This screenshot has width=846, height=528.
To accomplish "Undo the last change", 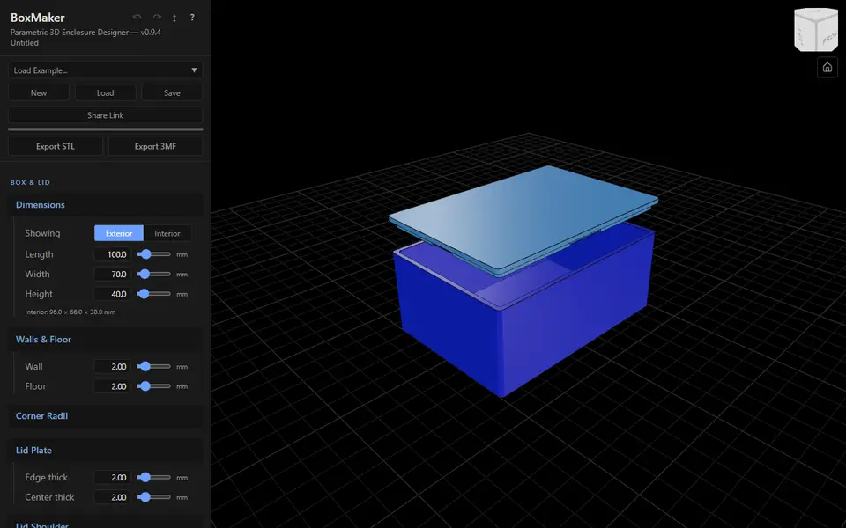I will click(x=137, y=18).
